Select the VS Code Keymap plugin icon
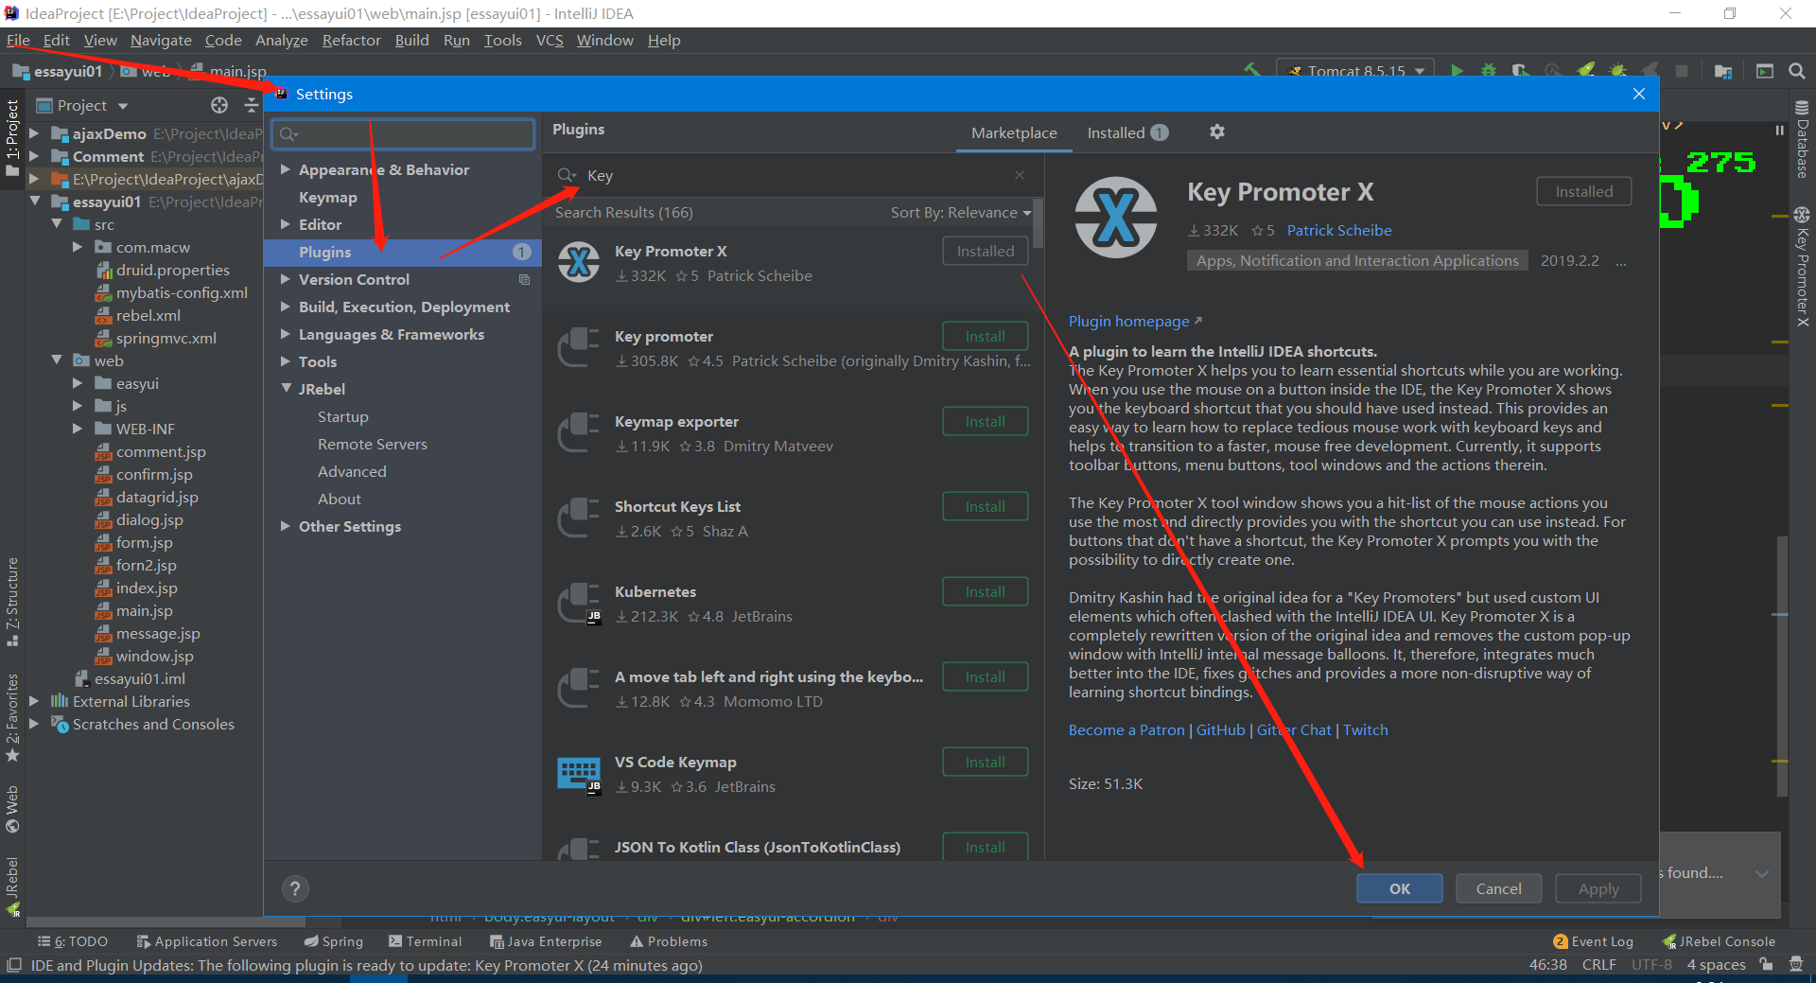This screenshot has height=983, width=1816. [579, 774]
